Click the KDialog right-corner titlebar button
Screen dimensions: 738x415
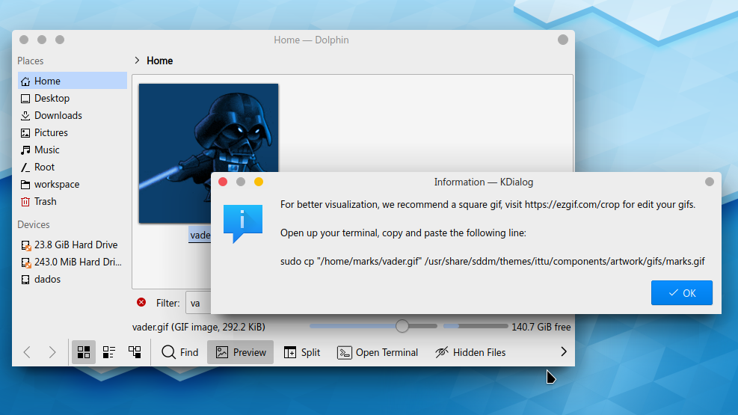710,182
